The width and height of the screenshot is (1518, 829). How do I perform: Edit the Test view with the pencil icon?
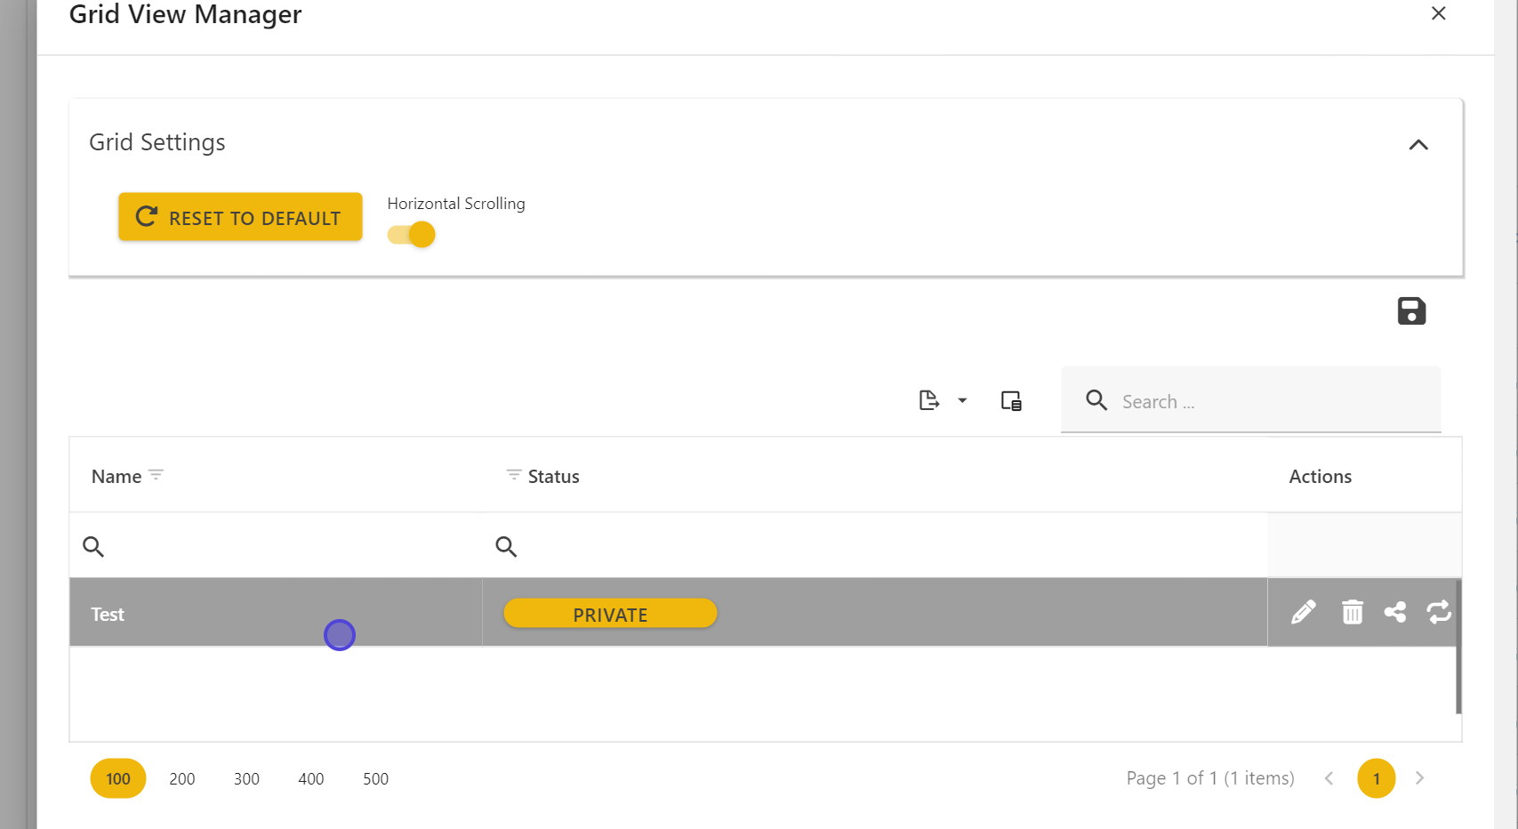1303,612
